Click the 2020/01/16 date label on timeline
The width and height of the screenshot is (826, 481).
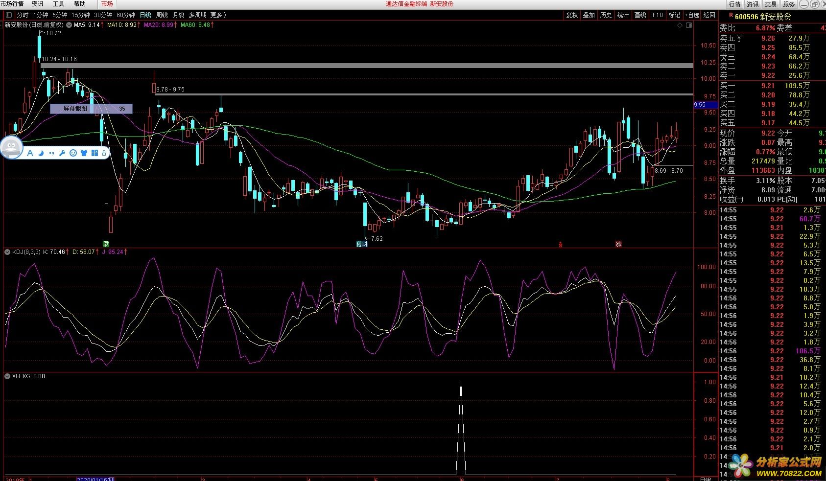(96, 479)
